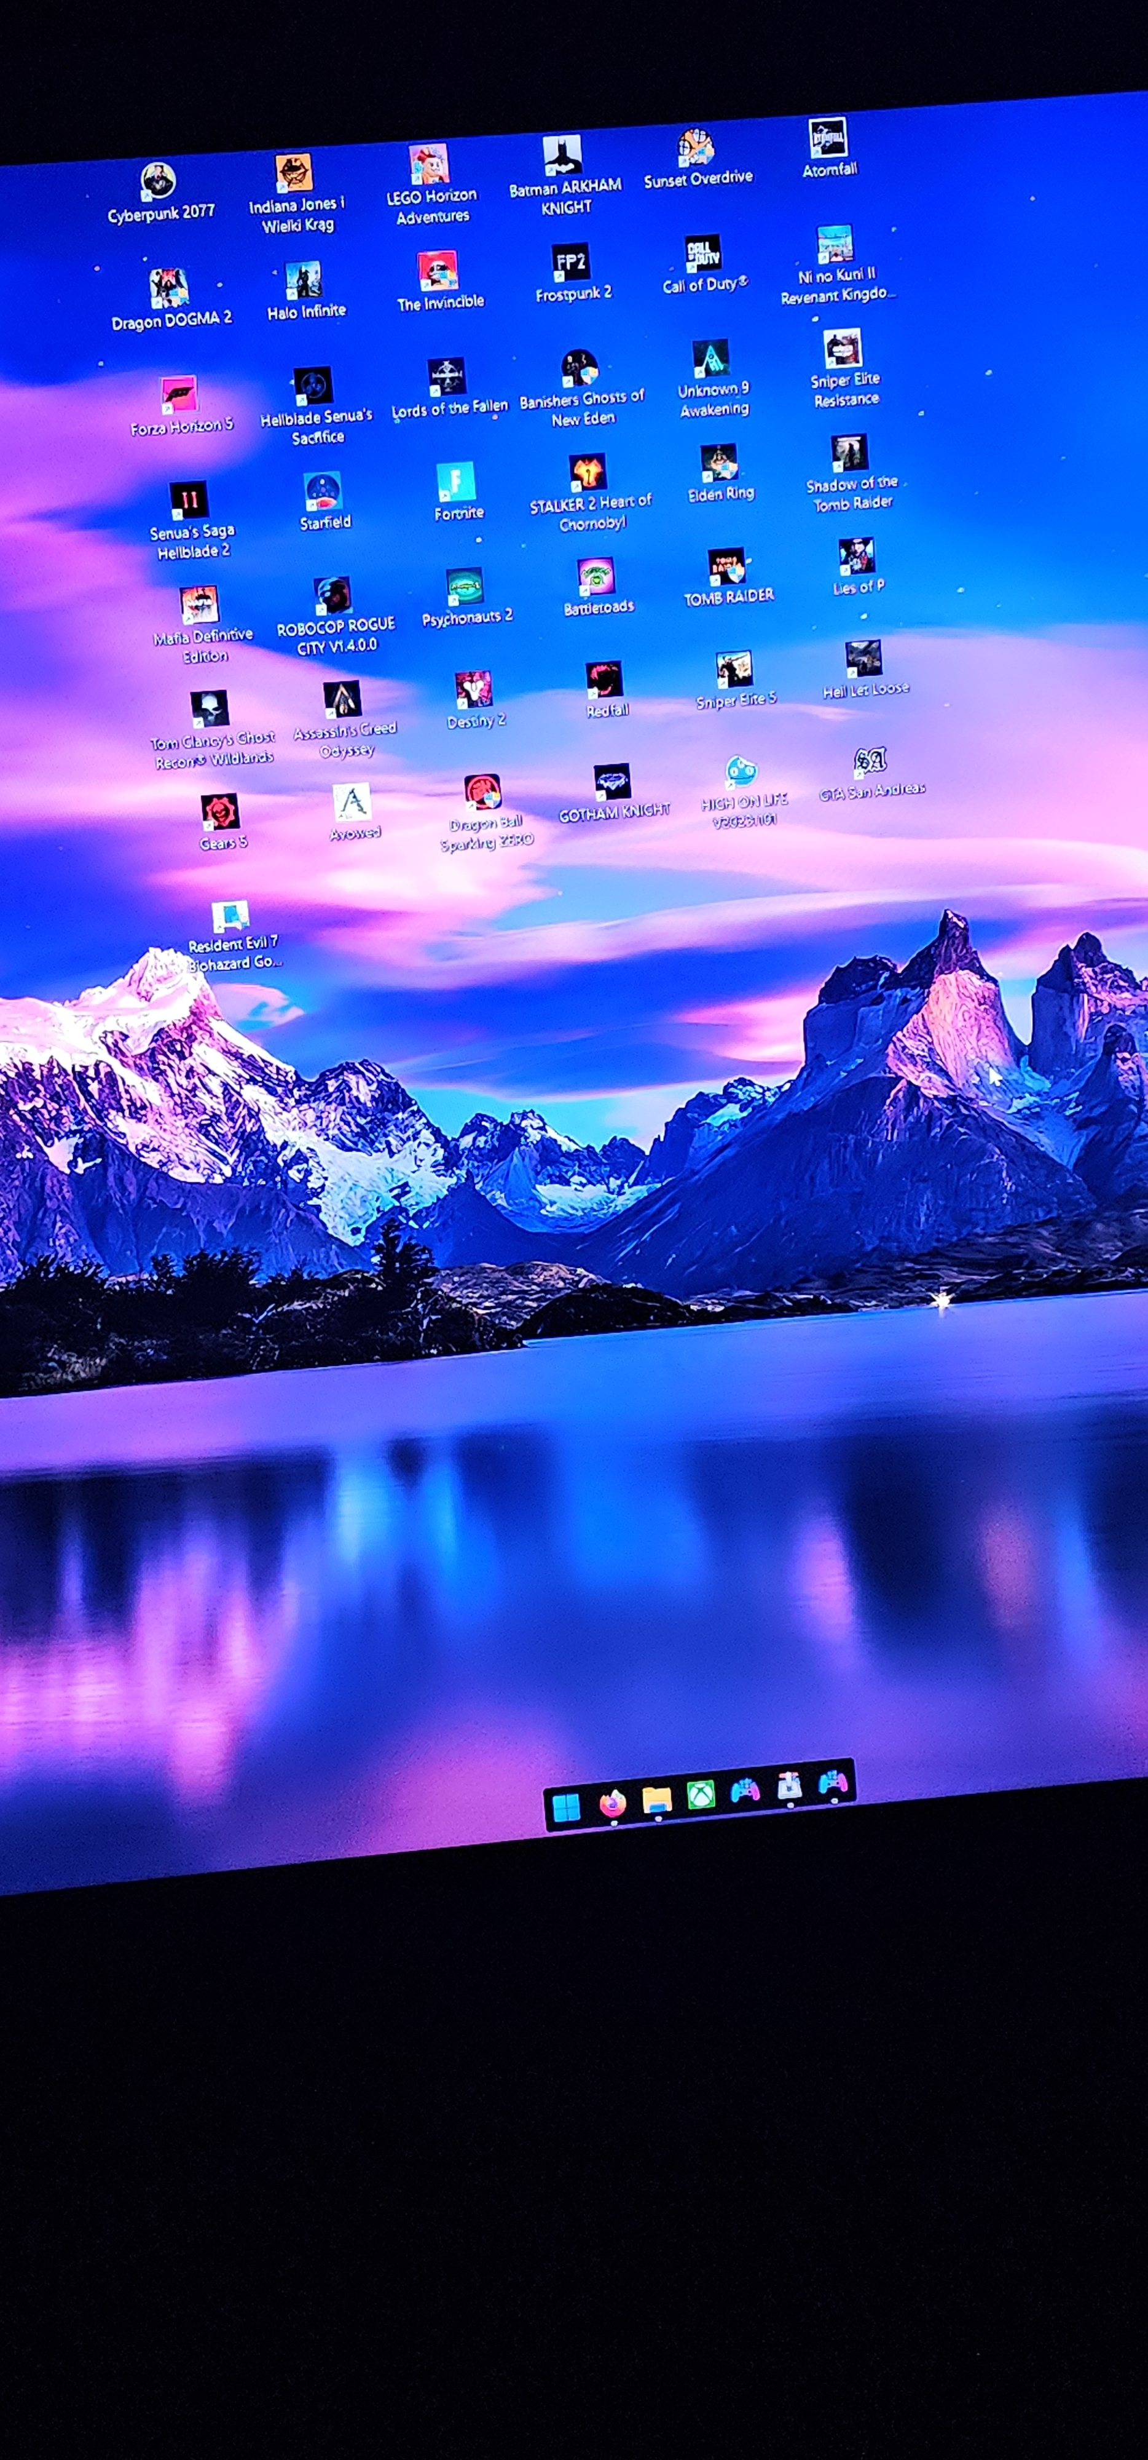Click the Hell Let Loose shortcut
1148x2460 pixels.
click(863, 659)
